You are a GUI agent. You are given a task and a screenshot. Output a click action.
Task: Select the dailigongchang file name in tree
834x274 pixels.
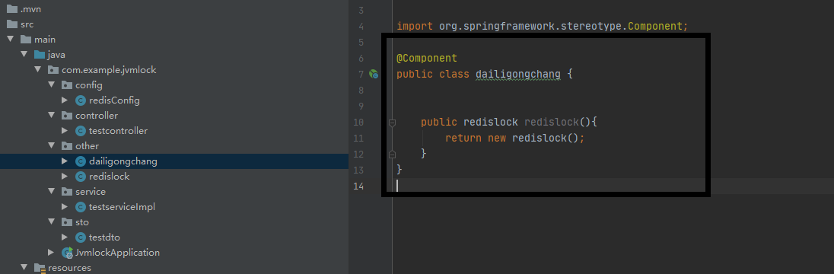pyautogui.click(x=123, y=161)
